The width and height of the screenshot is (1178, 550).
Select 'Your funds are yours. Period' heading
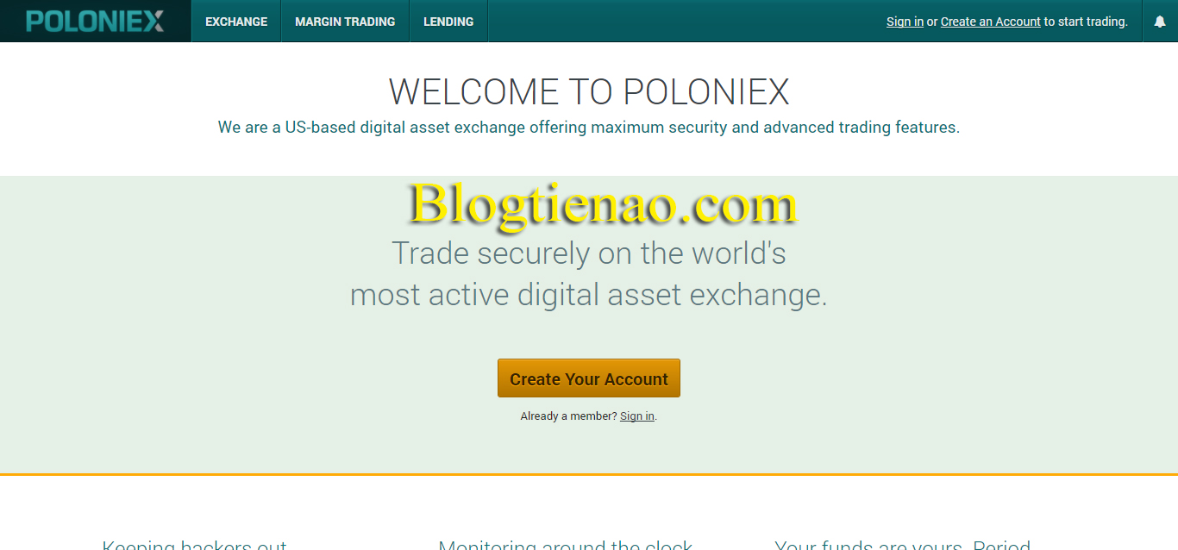[x=903, y=544]
